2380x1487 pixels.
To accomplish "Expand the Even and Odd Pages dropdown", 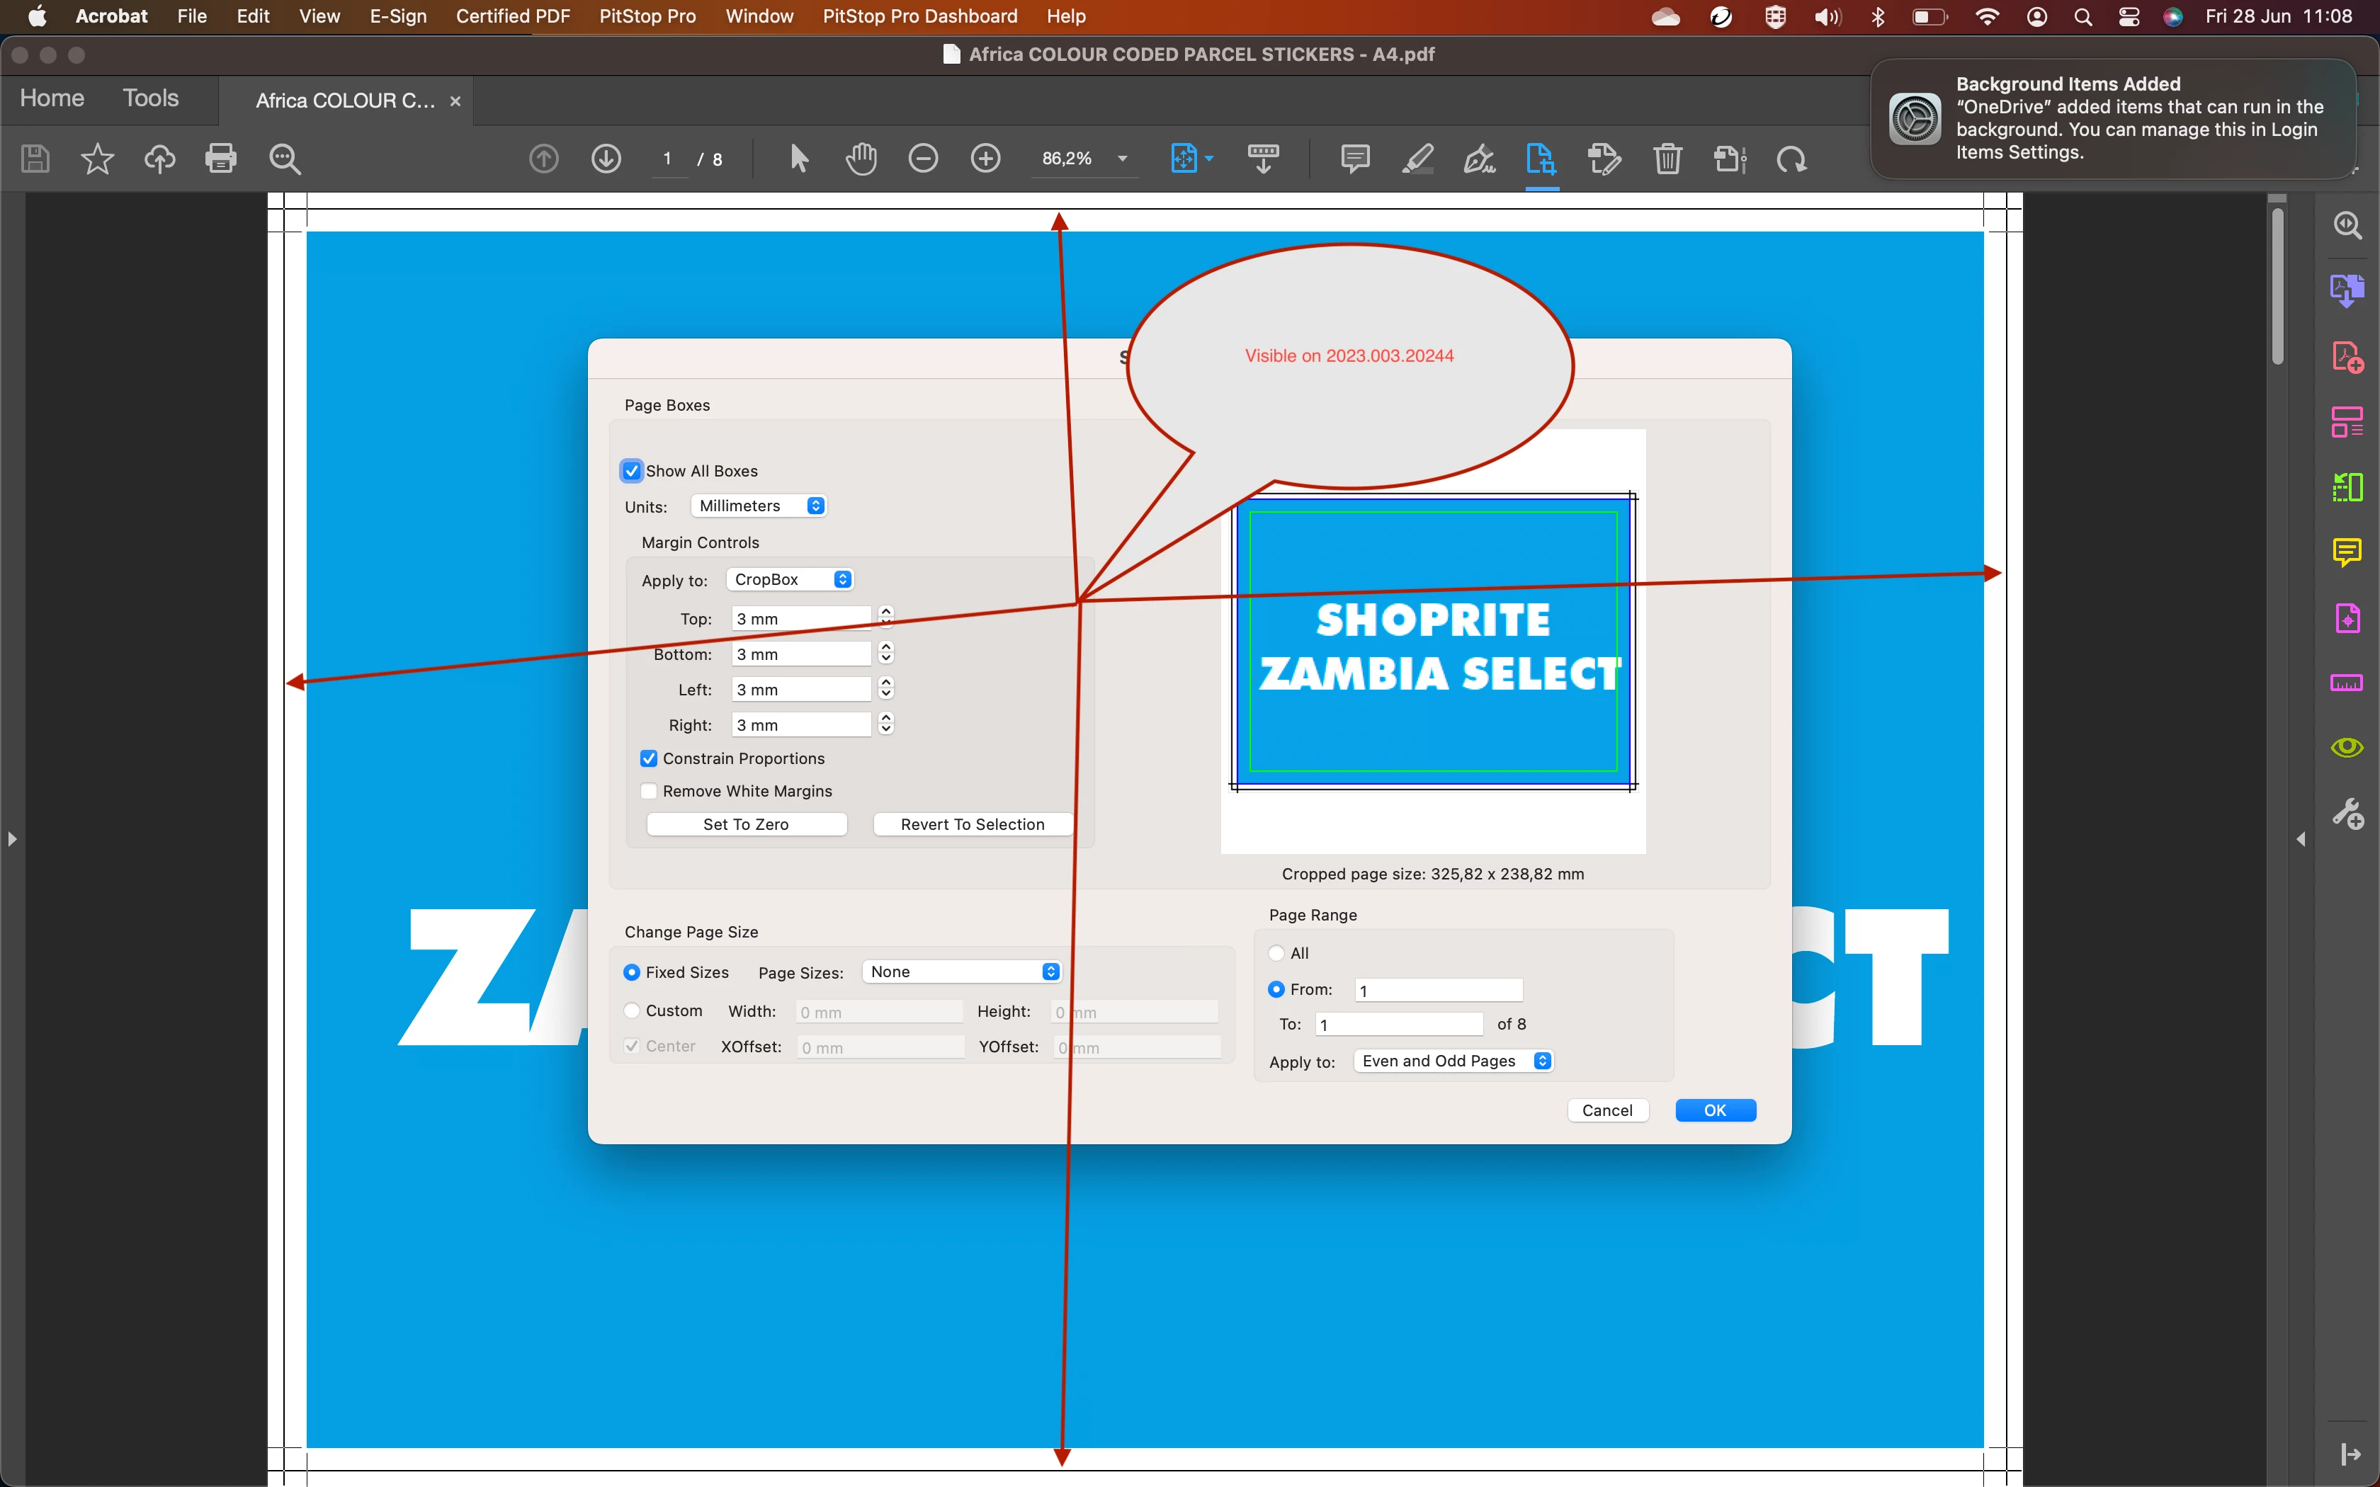I will [x=1453, y=1060].
